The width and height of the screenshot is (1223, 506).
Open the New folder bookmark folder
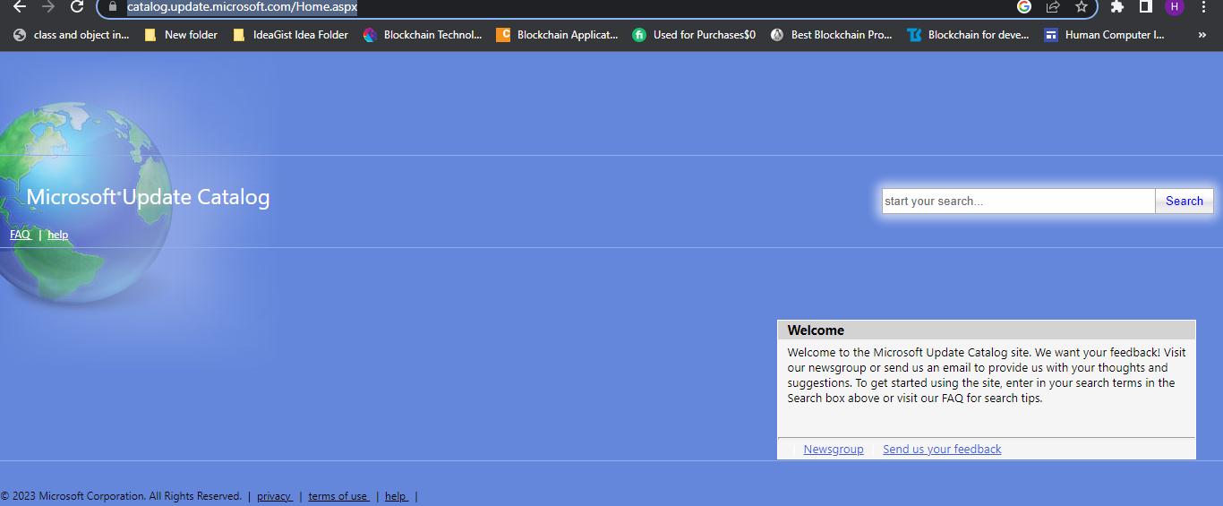click(x=181, y=35)
